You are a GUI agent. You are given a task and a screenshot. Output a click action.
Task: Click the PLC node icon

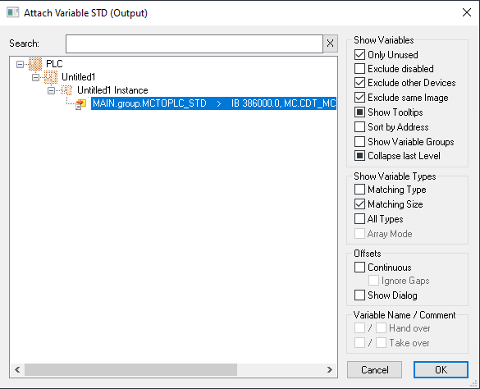pos(35,64)
